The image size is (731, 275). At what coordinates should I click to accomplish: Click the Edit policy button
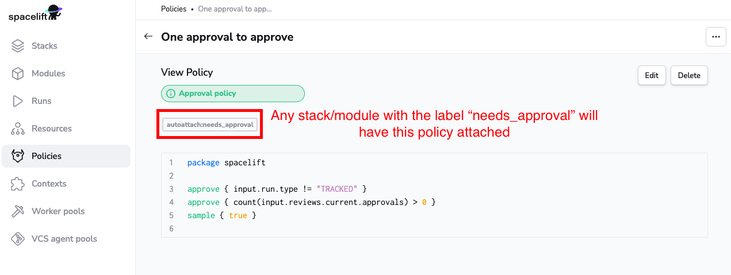pos(651,75)
